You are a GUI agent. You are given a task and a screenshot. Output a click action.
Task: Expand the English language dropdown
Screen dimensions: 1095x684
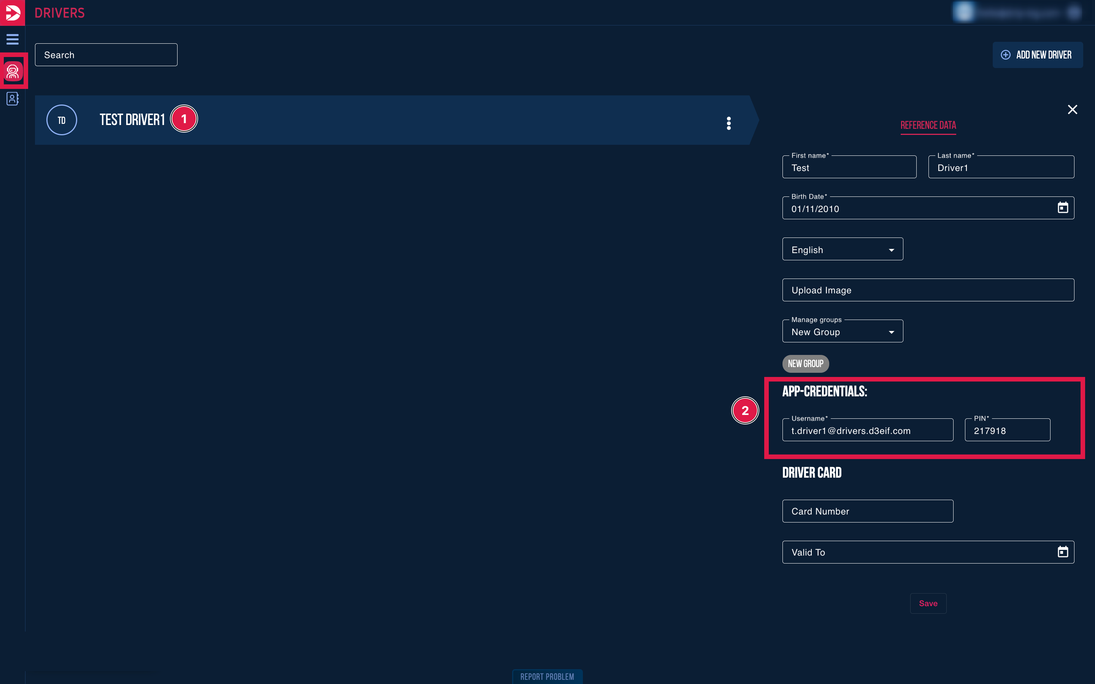point(842,249)
